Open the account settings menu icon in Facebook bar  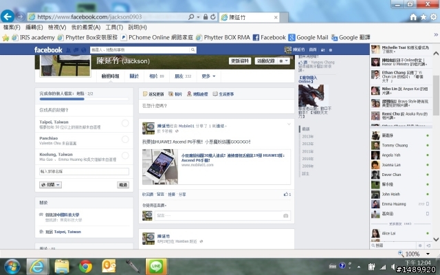331,50
